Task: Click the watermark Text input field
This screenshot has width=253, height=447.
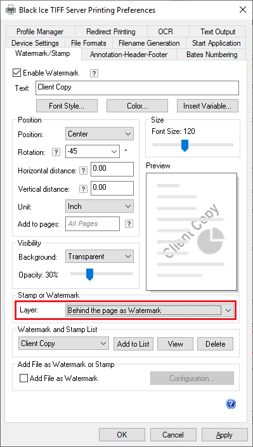Action: (x=137, y=88)
